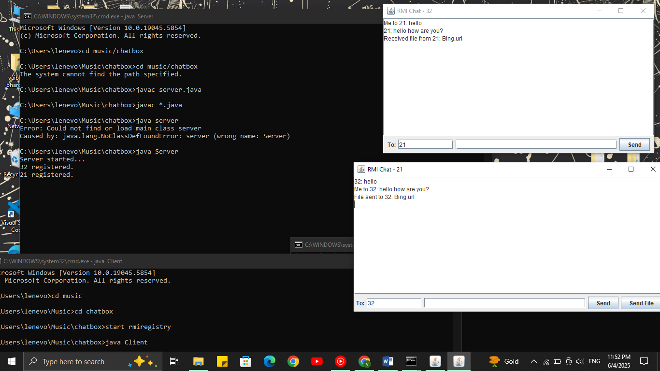Open File Explorer from the taskbar
The width and height of the screenshot is (660, 371).
tap(198, 361)
